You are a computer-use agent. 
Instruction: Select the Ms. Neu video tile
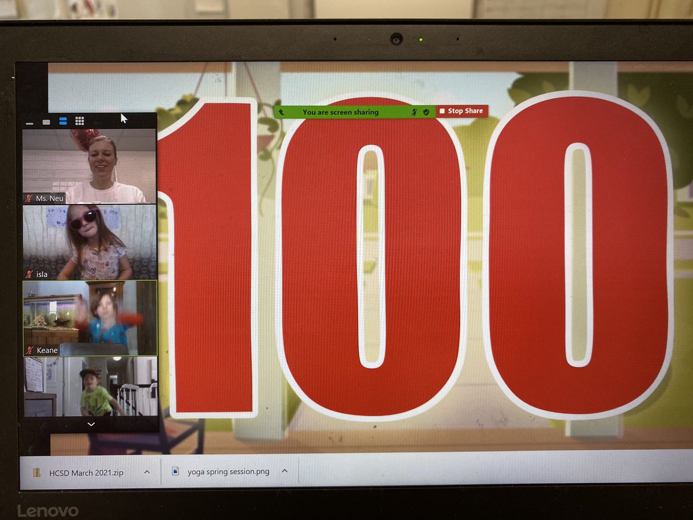coord(90,166)
